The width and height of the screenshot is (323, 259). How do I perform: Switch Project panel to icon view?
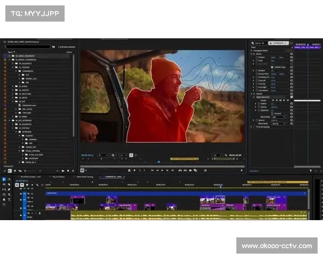point(15,171)
